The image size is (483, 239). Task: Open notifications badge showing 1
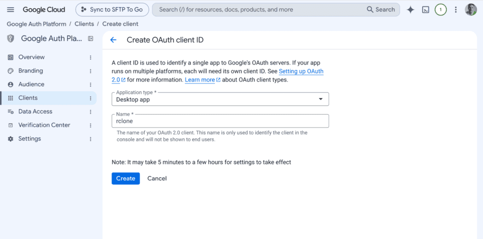coord(440,10)
